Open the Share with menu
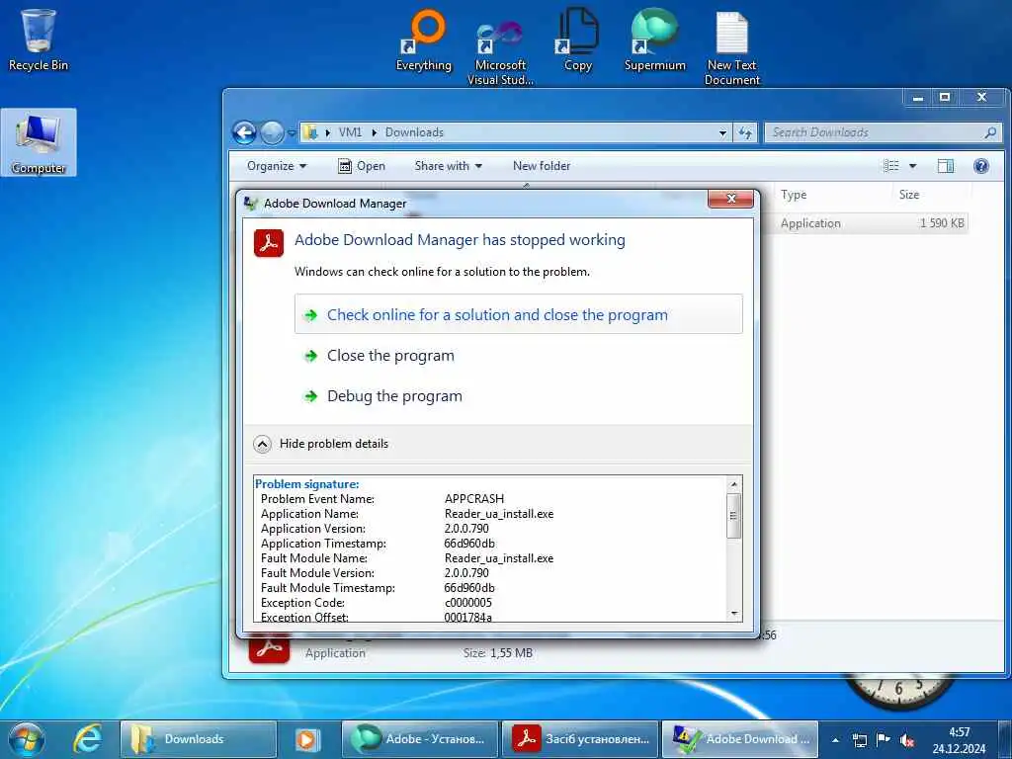 (x=448, y=166)
